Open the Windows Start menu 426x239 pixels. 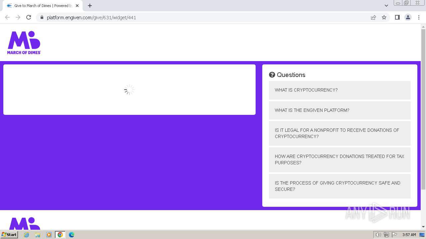point(9,234)
